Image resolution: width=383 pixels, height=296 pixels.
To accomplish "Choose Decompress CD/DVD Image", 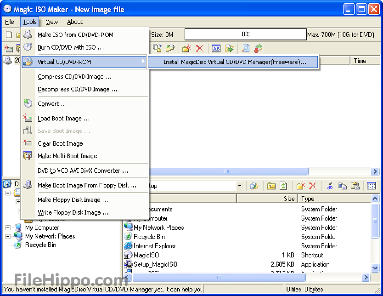I will tap(85, 89).
